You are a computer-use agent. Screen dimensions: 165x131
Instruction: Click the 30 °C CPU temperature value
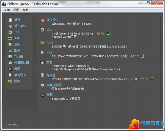(100, 33)
